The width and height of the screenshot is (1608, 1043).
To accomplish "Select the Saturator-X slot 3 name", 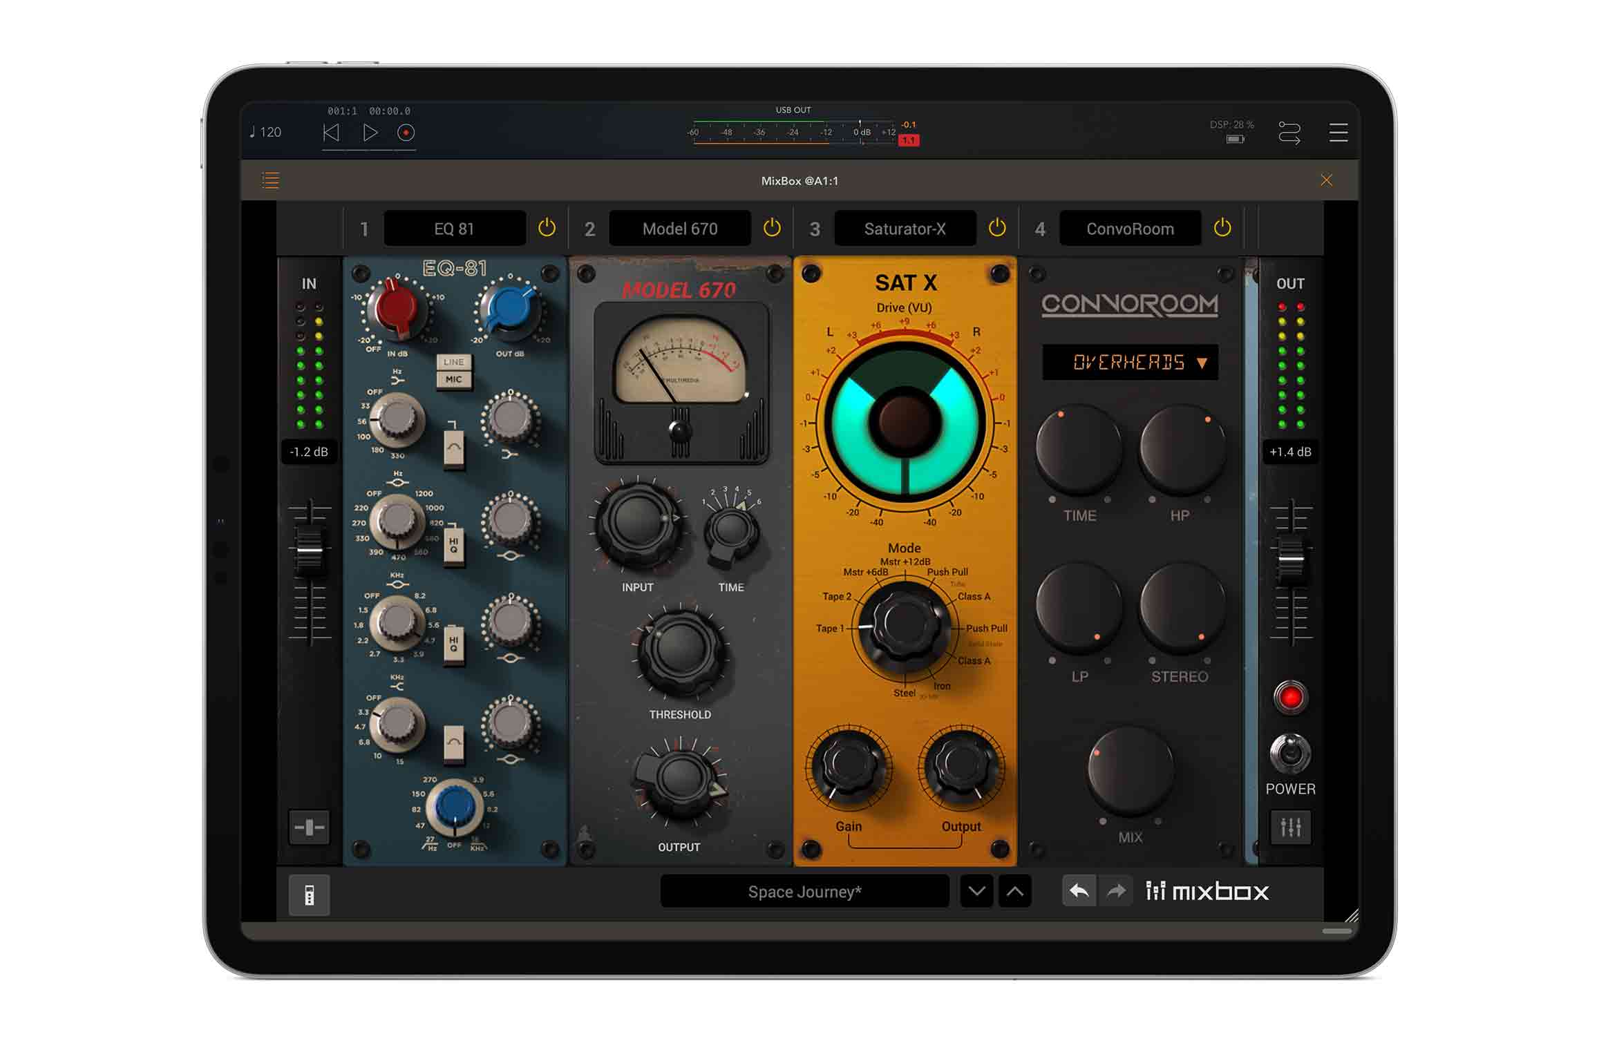I will click(x=905, y=229).
